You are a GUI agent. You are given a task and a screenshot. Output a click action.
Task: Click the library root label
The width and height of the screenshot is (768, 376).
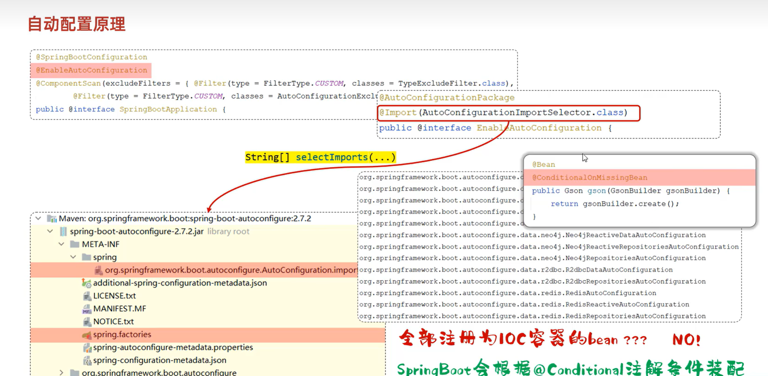(228, 231)
